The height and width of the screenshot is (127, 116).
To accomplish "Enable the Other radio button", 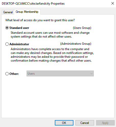I will [7, 74].
